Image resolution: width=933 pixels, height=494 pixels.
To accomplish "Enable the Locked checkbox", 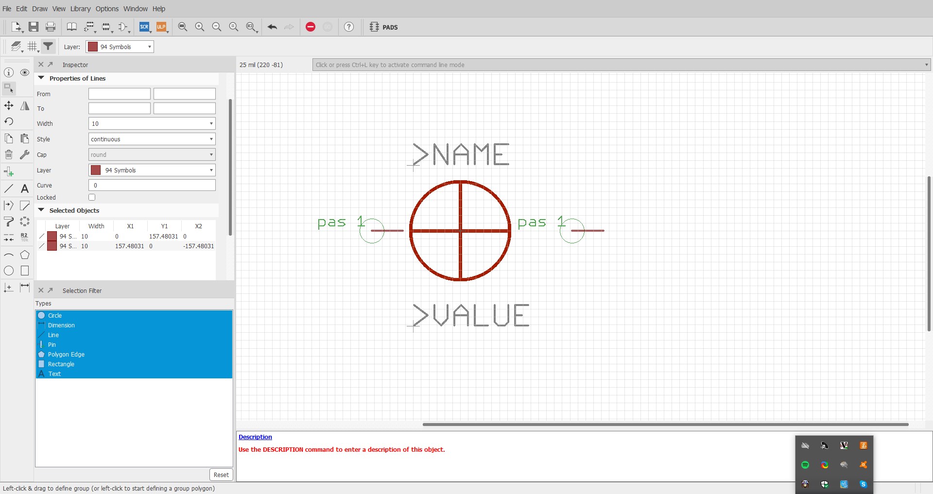I will pyautogui.click(x=92, y=197).
